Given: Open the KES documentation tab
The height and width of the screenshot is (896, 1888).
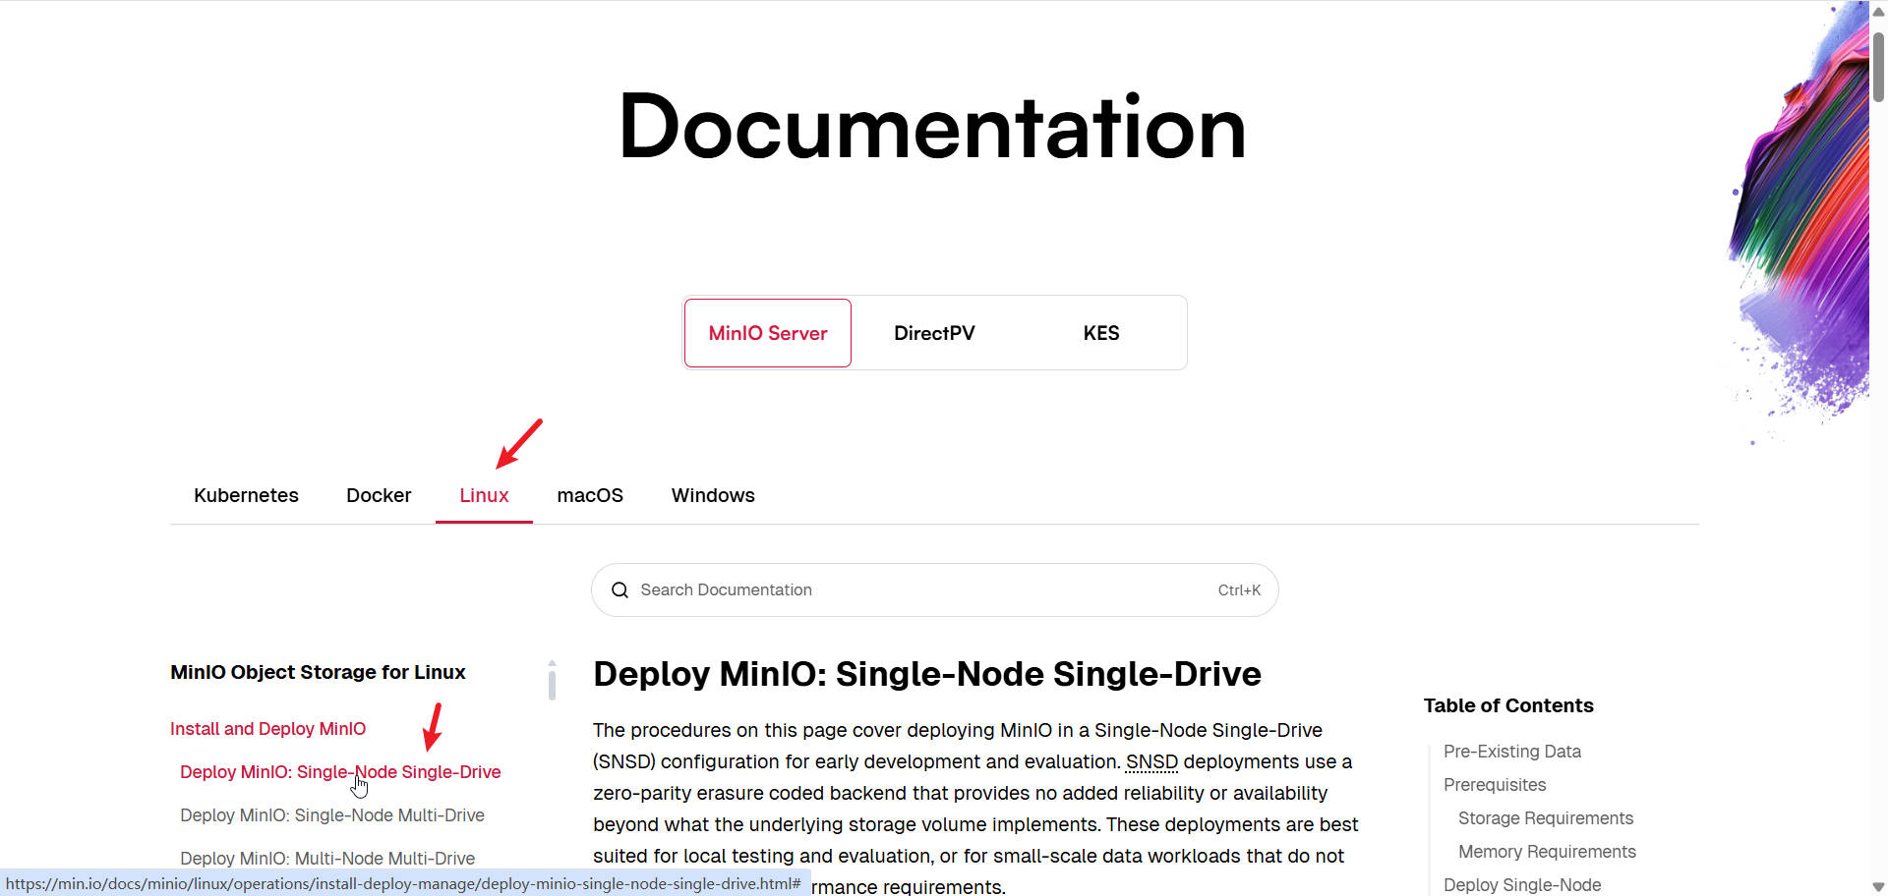Looking at the screenshot, I should [1101, 333].
